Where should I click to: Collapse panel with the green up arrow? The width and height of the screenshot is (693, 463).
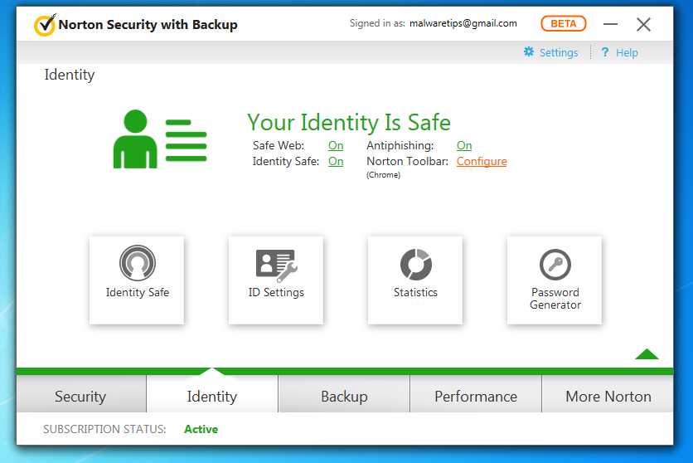(647, 353)
